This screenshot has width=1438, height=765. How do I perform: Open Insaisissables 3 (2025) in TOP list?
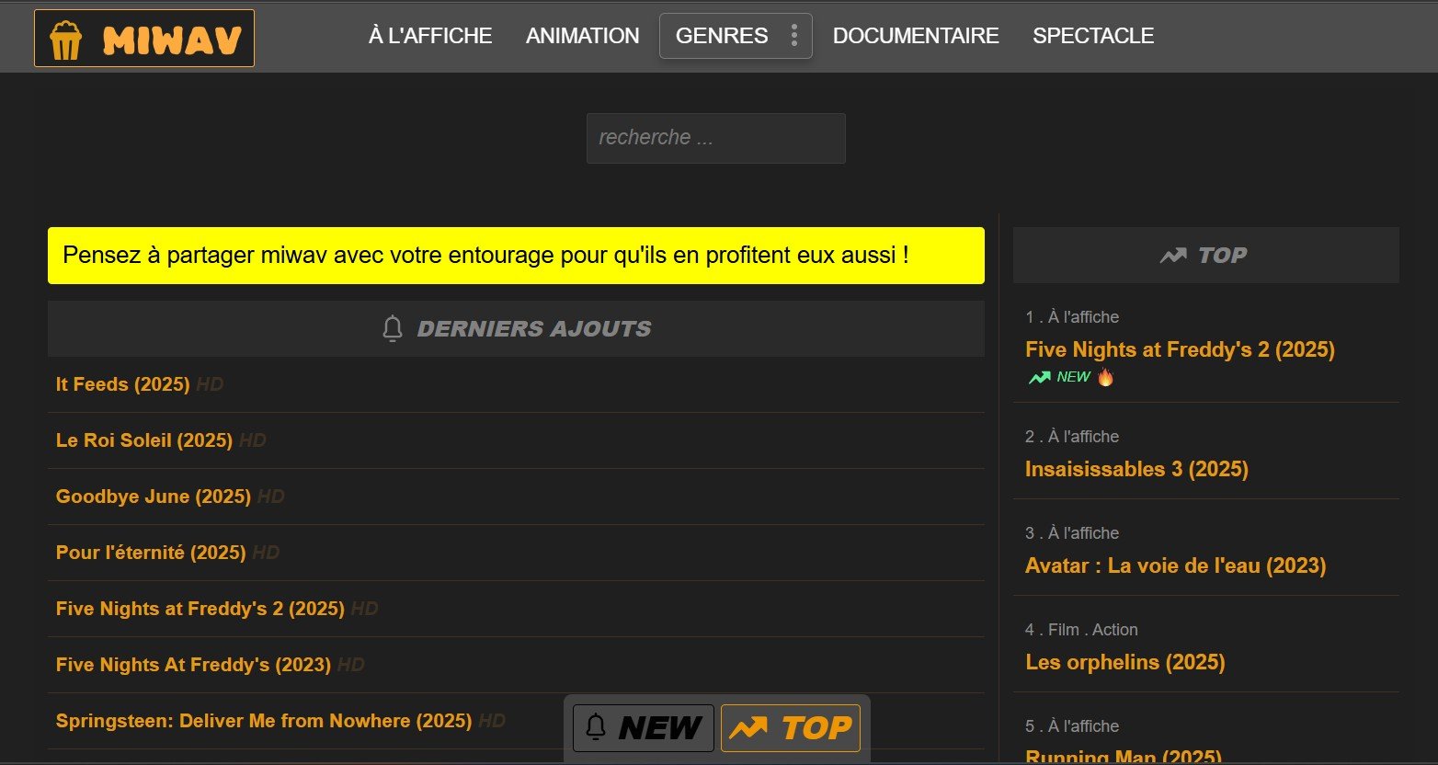1136,469
